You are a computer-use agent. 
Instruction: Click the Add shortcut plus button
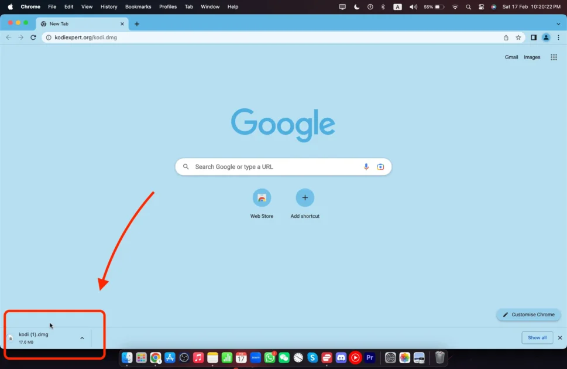[305, 198]
